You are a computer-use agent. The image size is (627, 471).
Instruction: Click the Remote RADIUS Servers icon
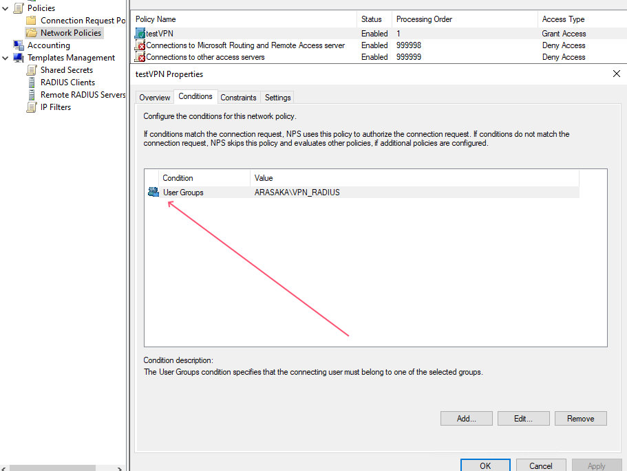(32, 95)
